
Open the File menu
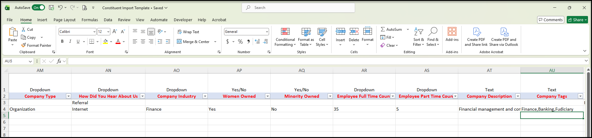(10, 20)
